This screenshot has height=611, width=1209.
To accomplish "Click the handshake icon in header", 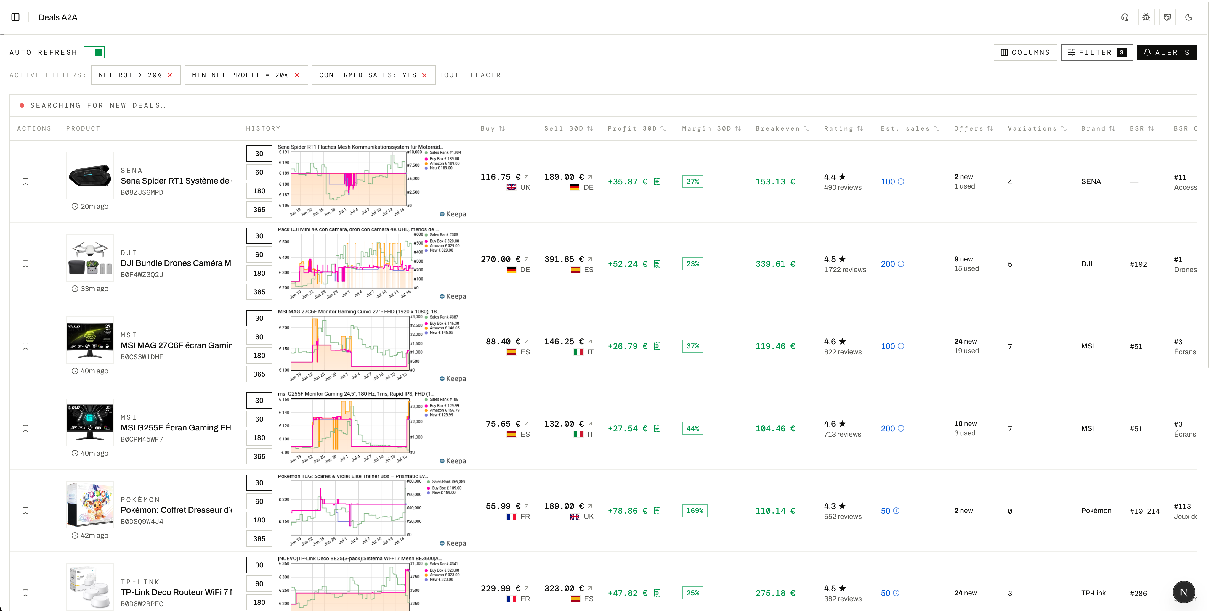I will point(1168,17).
